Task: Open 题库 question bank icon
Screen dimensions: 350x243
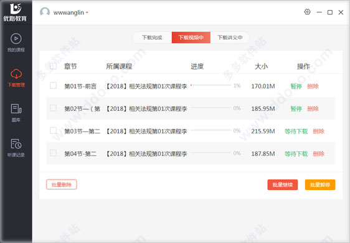Action: pos(16,109)
